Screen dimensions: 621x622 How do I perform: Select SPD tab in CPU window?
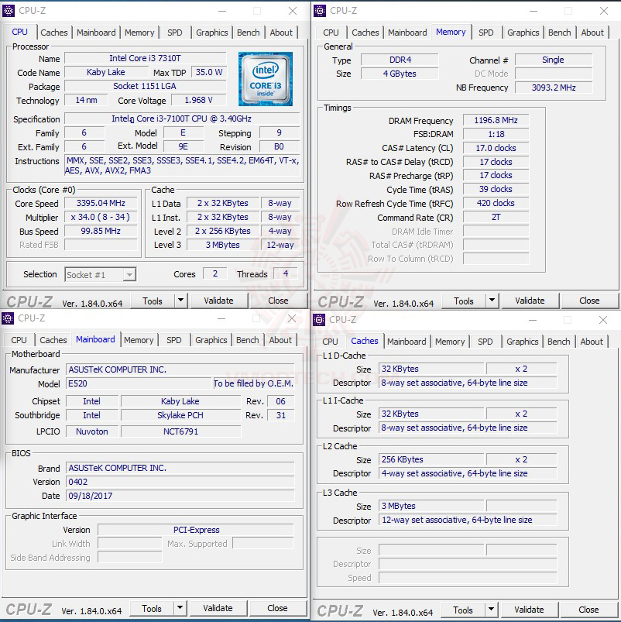[175, 33]
